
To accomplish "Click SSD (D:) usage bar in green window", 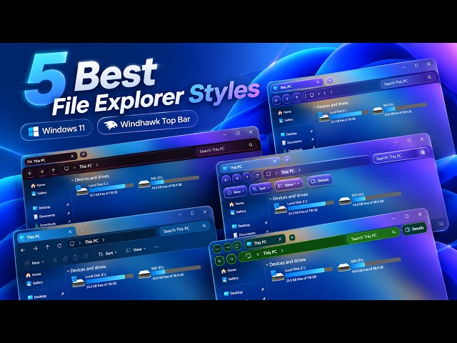I will pyautogui.click(x=376, y=264).
